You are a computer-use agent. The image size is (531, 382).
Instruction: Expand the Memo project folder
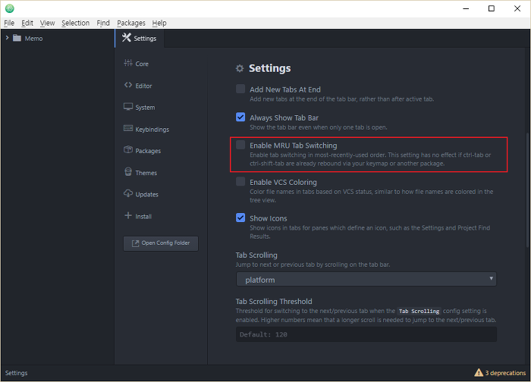7,38
